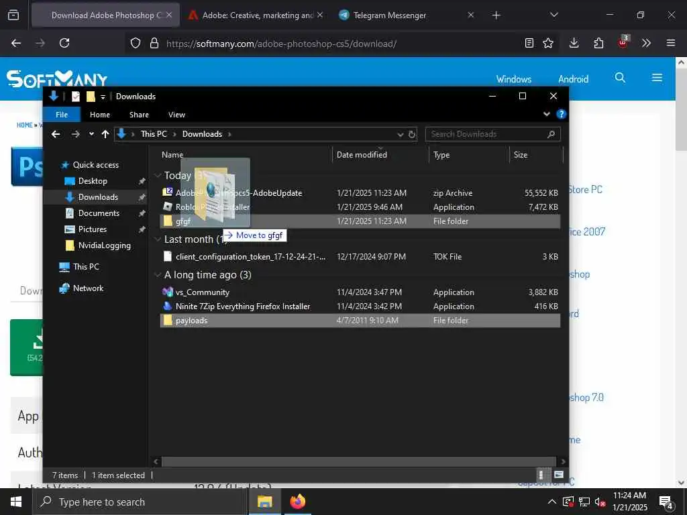687x515 pixels.
Task: Click the shield tracking protection icon
Action: tap(136, 43)
